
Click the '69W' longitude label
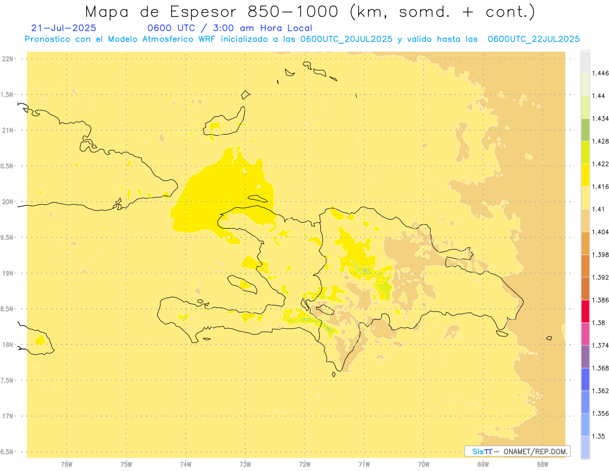(483, 463)
